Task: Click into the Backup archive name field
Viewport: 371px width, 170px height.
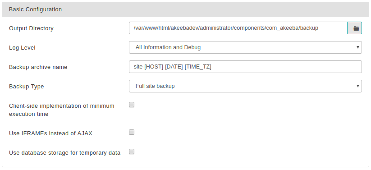Action: click(245, 67)
